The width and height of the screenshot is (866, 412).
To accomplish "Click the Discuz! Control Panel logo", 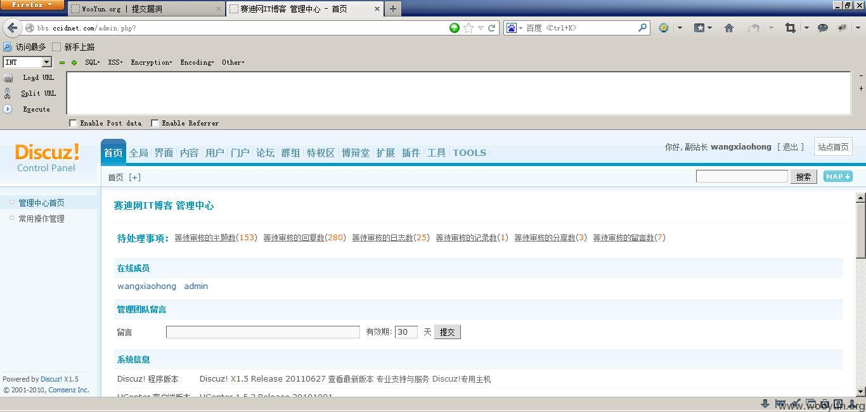I will tap(47, 157).
